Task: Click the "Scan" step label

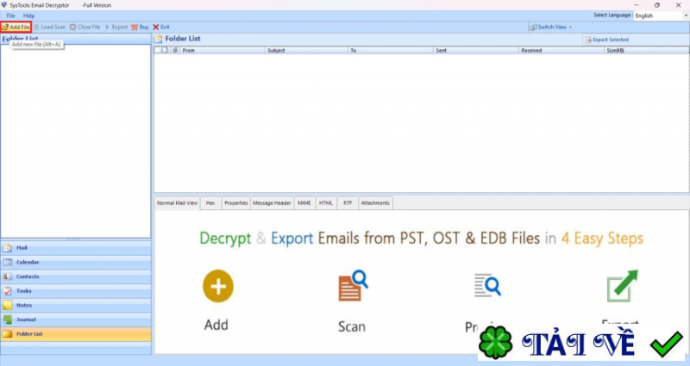Action: pos(352,326)
